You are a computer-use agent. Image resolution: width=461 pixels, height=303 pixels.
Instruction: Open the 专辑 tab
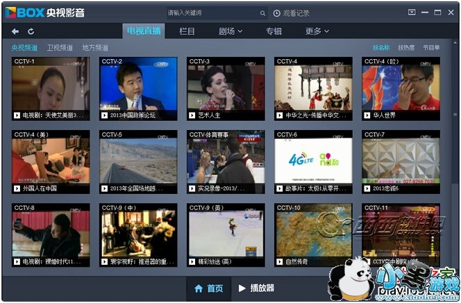click(274, 31)
